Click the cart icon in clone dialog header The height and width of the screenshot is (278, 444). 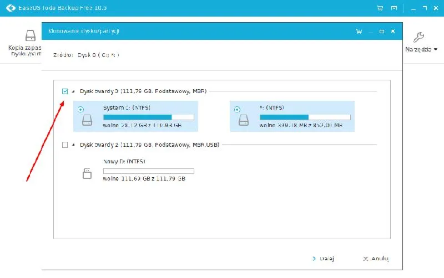359,32
